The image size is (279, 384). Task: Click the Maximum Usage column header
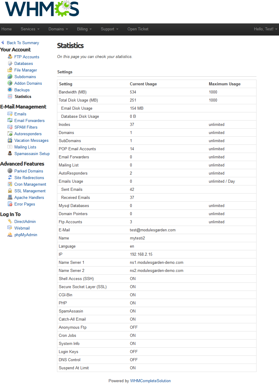(225, 84)
